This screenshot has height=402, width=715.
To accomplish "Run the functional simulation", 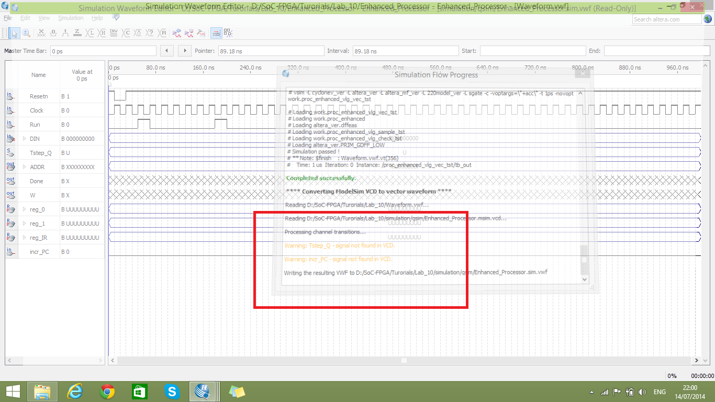I will pos(177,33).
